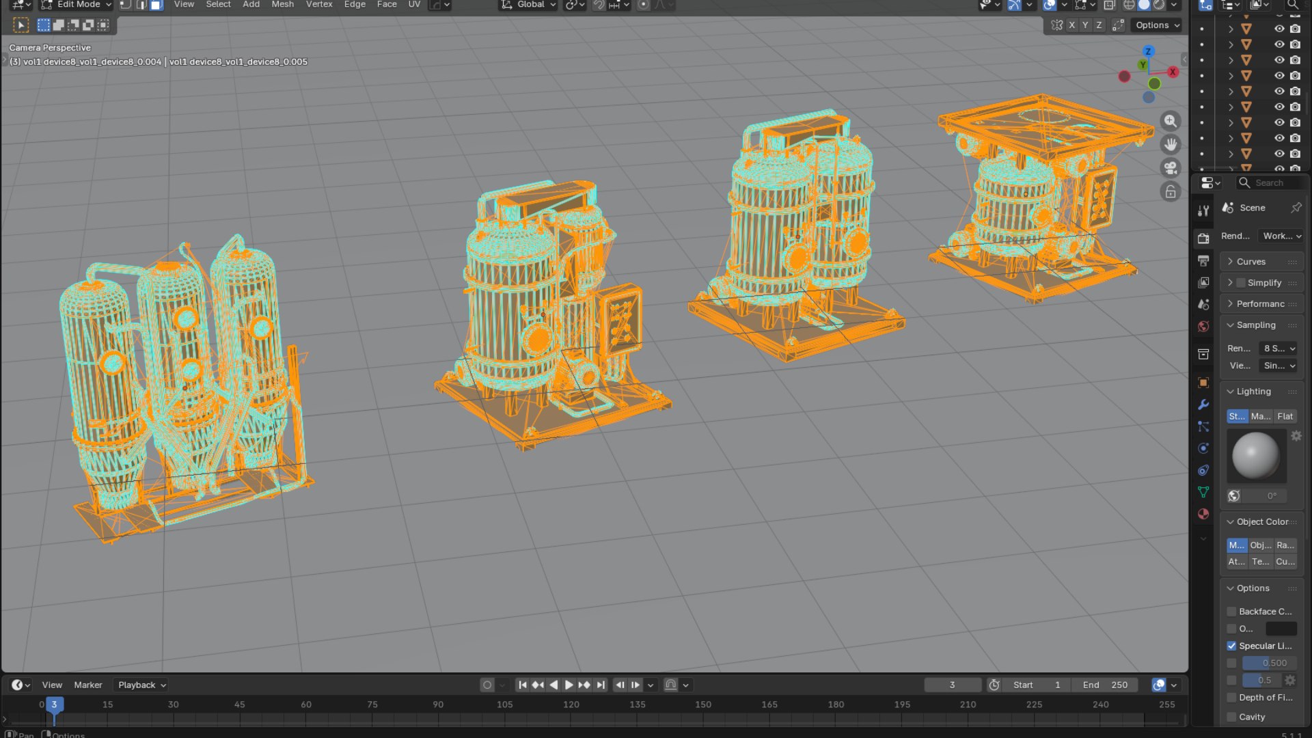Click the camera lock padlock icon
Image resolution: width=1312 pixels, height=738 pixels.
coord(1171,192)
